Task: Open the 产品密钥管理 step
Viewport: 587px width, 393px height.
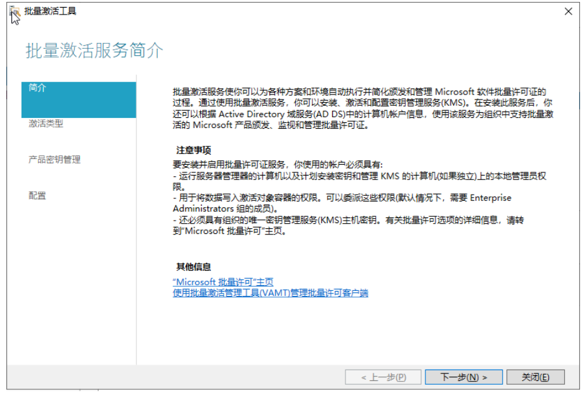Action: pyautogui.click(x=55, y=160)
